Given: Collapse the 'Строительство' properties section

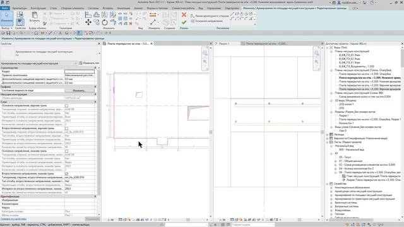Looking at the screenshot, I should 95,68.
